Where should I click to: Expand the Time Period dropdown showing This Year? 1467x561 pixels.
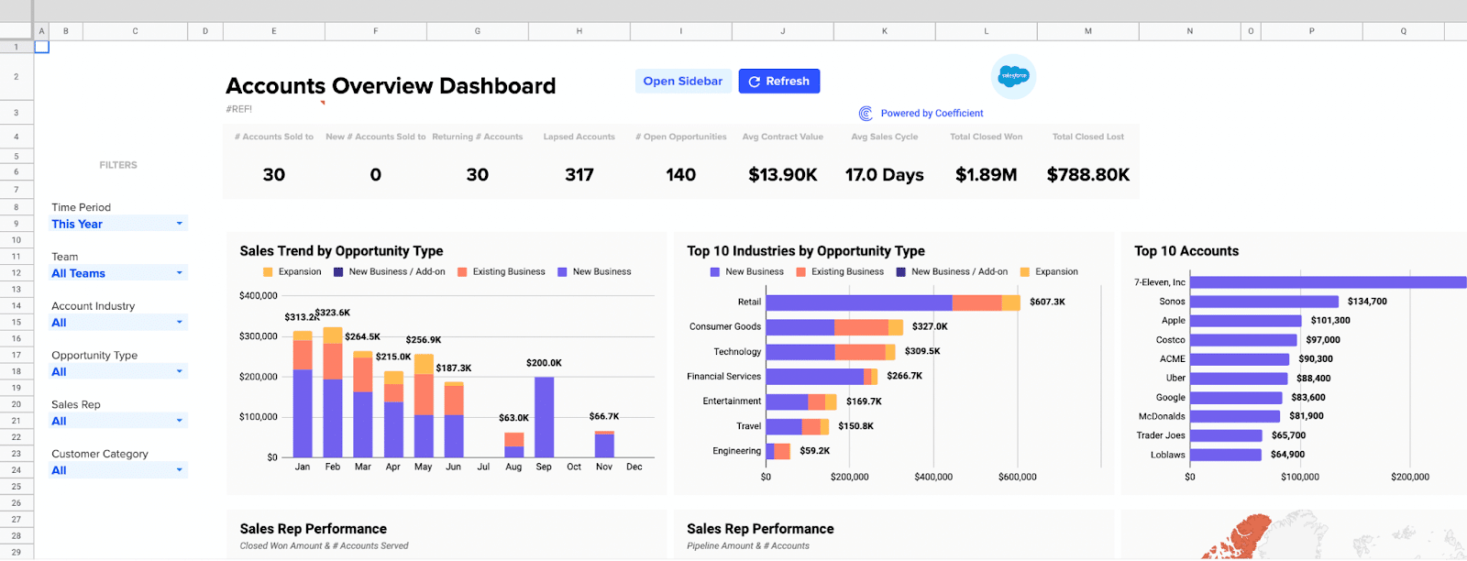click(x=179, y=224)
